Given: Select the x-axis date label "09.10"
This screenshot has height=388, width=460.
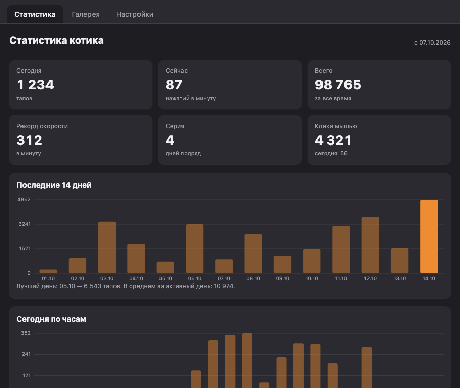Looking at the screenshot, I should (283, 278).
